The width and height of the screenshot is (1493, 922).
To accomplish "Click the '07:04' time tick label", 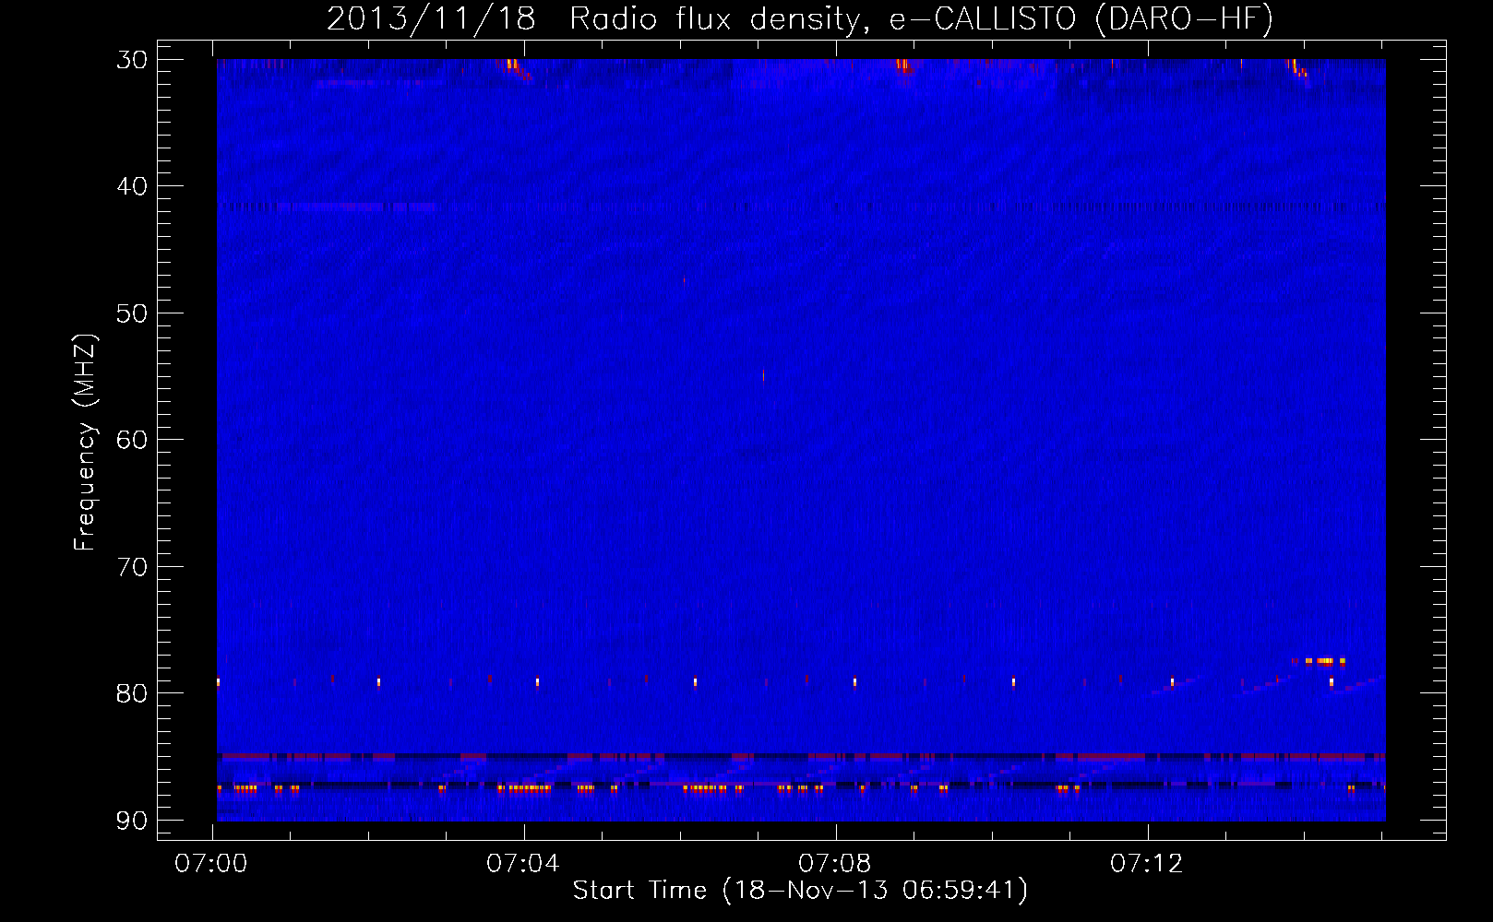I will tap(523, 864).
